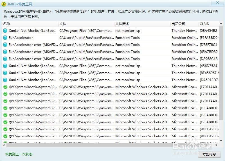
Task: Click question icon of row with CLSID {65A7BD32-
Action: [5, 52]
